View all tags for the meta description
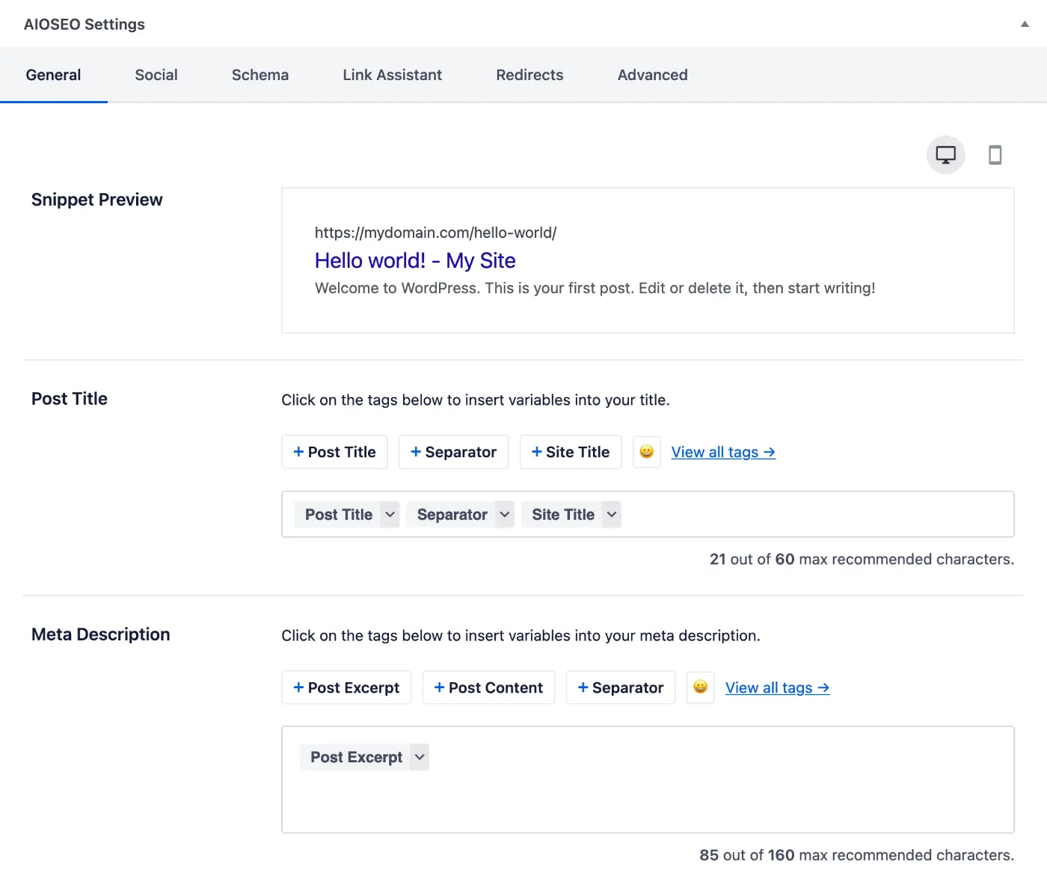Viewport: 1047px width, 891px height. [x=777, y=687]
